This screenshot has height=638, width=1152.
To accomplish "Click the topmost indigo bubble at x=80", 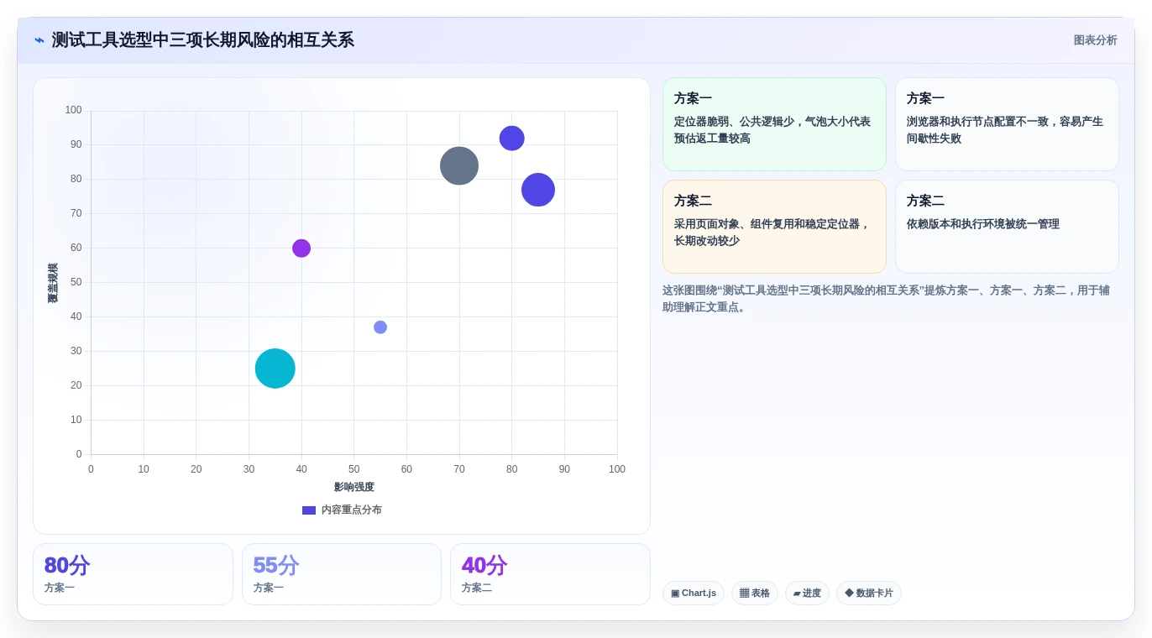I will (512, 139).
